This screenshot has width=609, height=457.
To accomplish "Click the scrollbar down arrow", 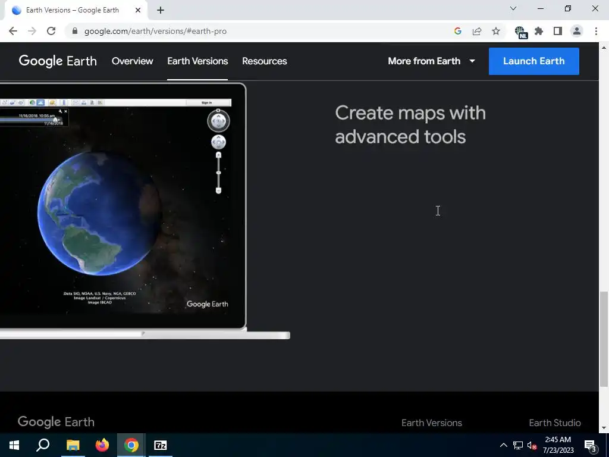I will 604,428.
